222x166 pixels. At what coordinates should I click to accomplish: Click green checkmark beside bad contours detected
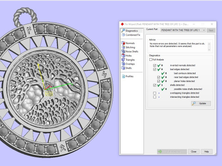[x=163, y=73]
